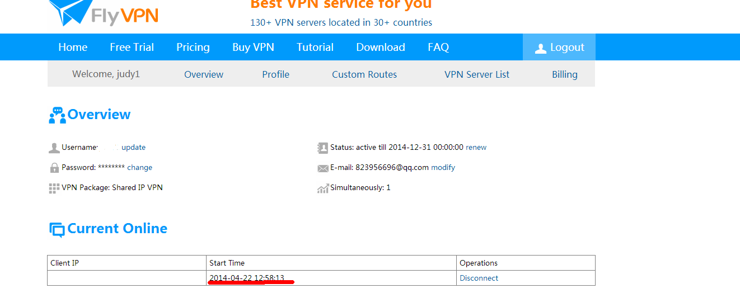Click the Status address book icon
The image size is (740, 293).
click(322, 148)
